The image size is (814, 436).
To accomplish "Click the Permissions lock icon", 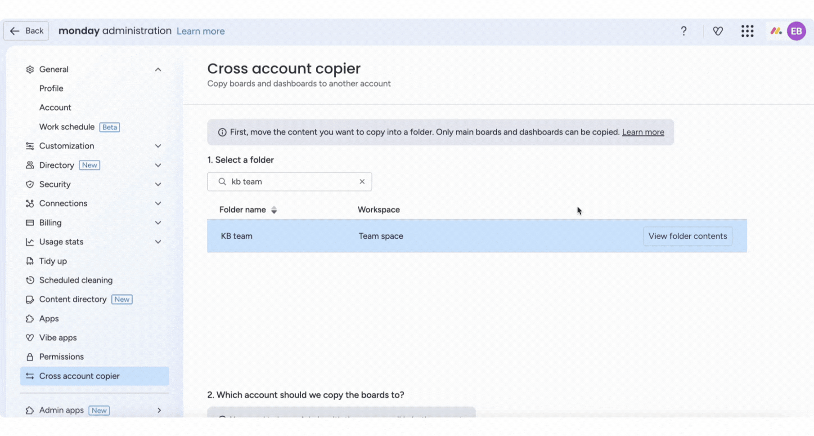I will 30,357.
